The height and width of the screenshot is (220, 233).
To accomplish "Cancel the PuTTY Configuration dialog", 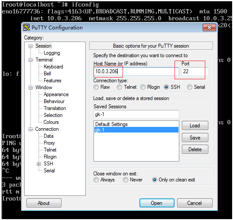I will pyautogui.click(x=194, y=203).
